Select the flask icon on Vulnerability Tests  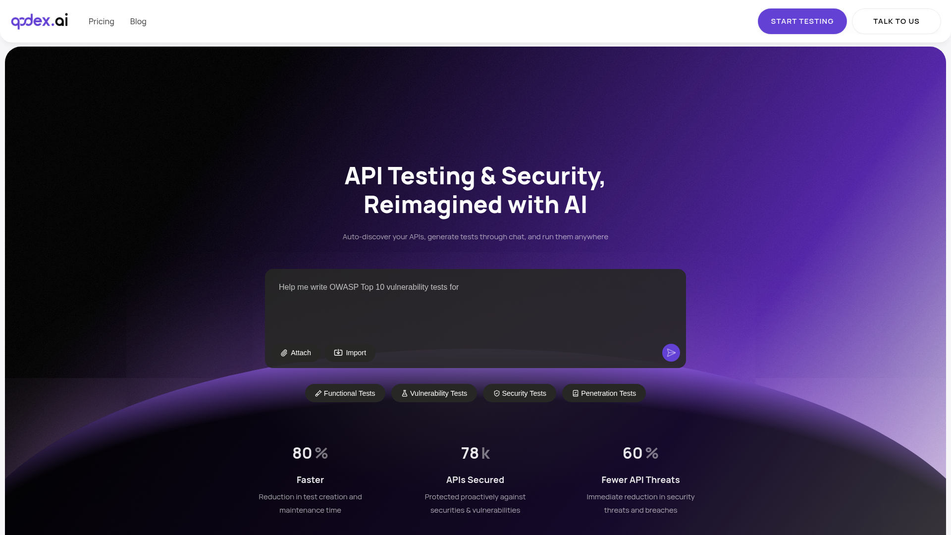pos(405,393)
